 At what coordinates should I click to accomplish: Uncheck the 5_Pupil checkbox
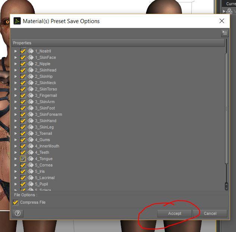[23, 184]
